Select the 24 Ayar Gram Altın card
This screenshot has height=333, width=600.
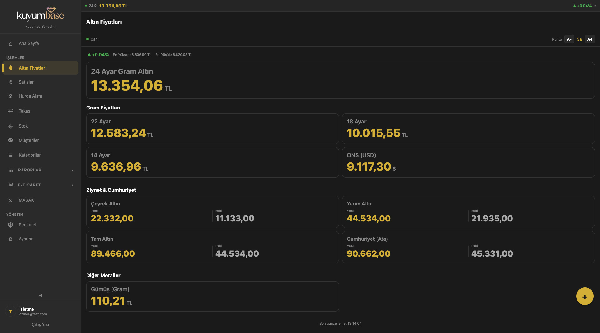coord(340,80)
